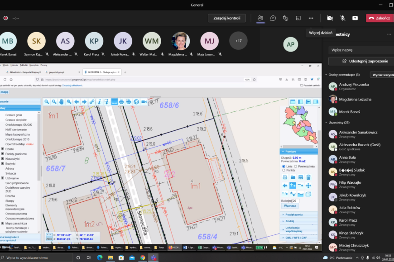Viewport: 394px width, 262px height.
Task: Expand the Powiększenia section
Action: coord(299,214)
